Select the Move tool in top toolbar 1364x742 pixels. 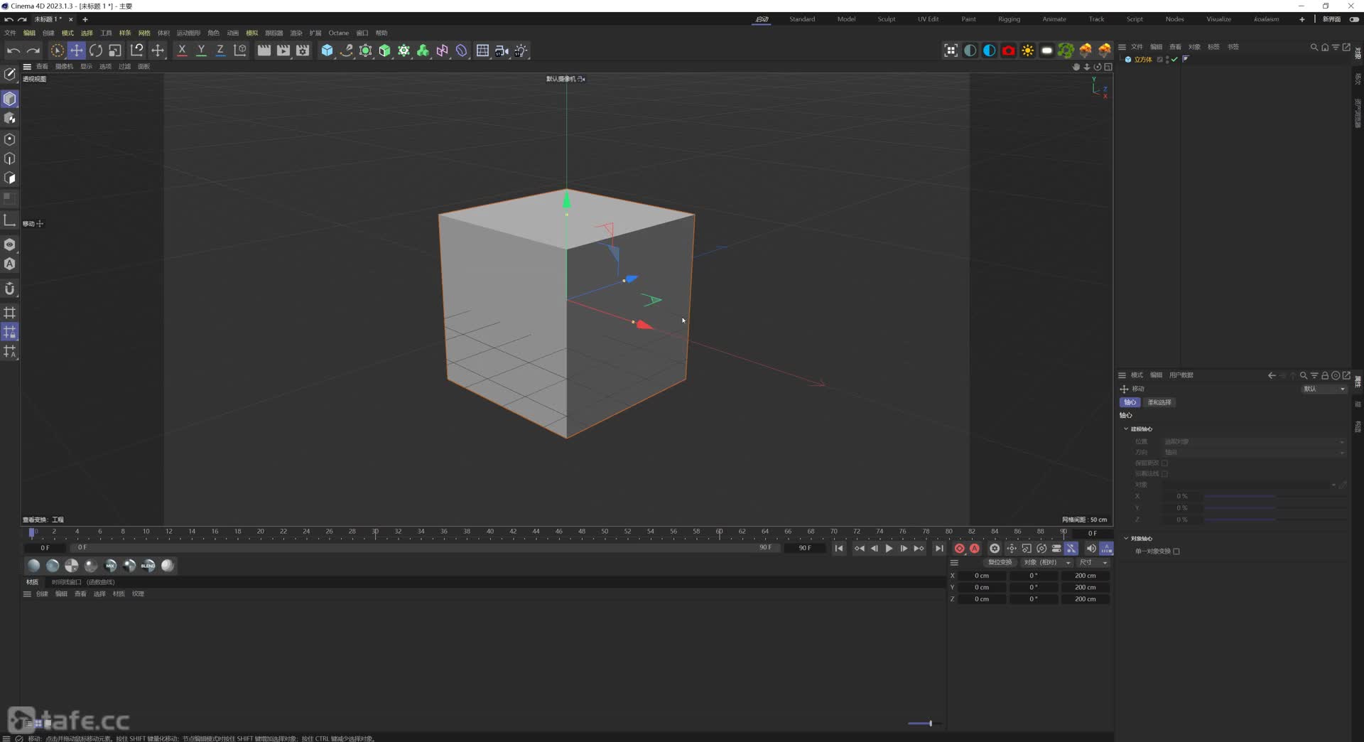coord(76,50)
